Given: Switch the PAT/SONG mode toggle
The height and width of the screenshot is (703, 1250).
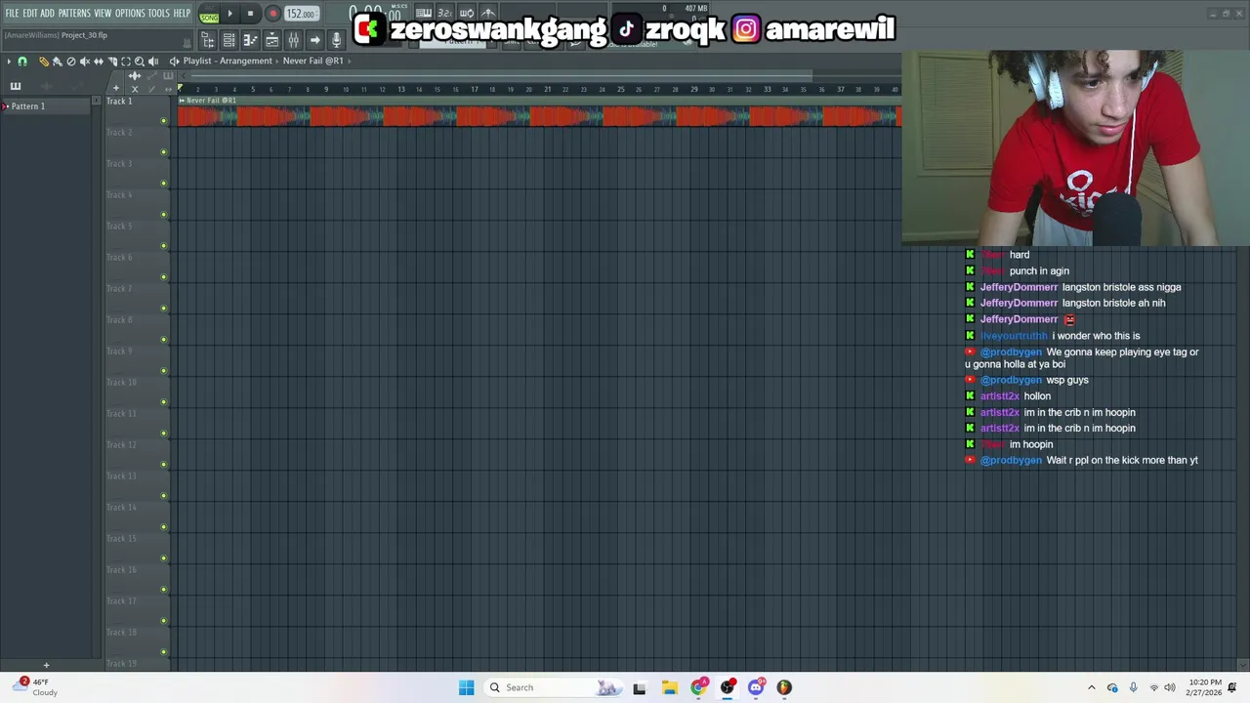Looking at the screenshot, I should coord(209,14).
